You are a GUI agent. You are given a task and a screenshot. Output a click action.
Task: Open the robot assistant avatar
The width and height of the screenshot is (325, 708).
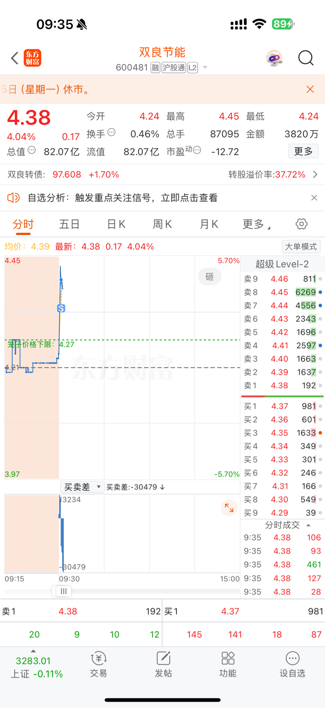(x=274, y=58)
